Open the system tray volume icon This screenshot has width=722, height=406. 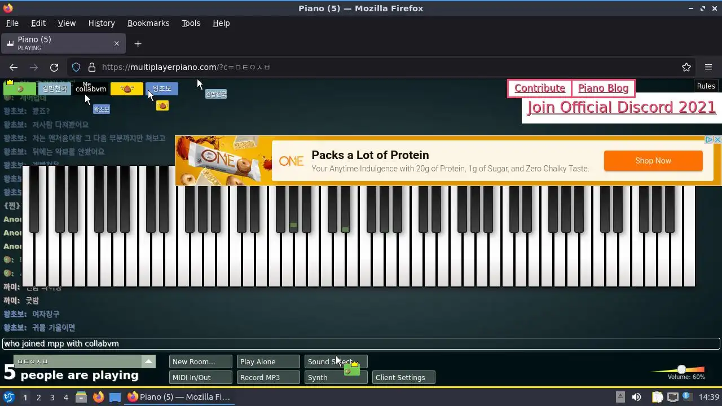[x=636, y=397]
